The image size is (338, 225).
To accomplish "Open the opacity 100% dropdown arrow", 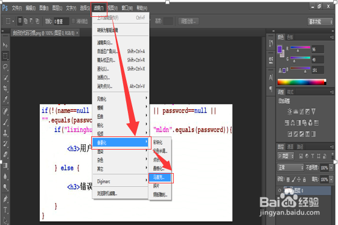I will [x=331, y=168].
